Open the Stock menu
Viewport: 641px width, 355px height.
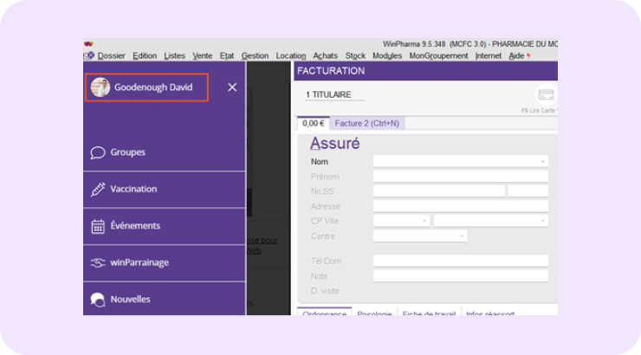click(355, 55)
